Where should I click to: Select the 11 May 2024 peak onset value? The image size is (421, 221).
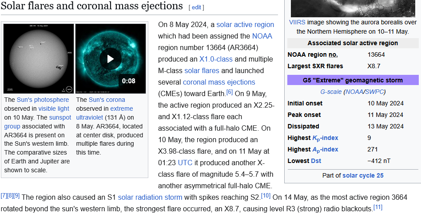click(385, 115)
